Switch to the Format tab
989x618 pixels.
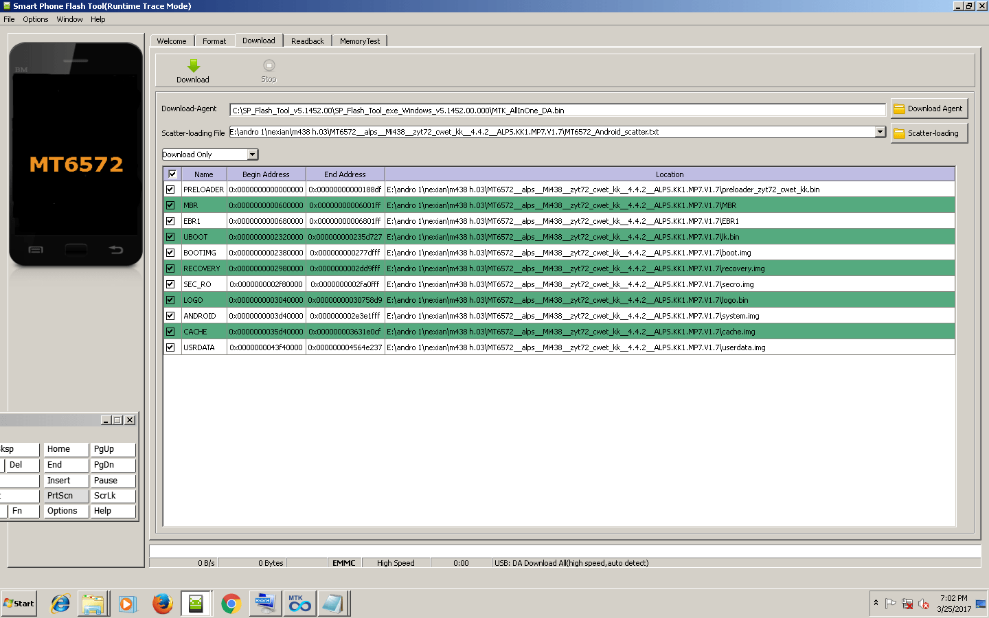coord(214,41)
